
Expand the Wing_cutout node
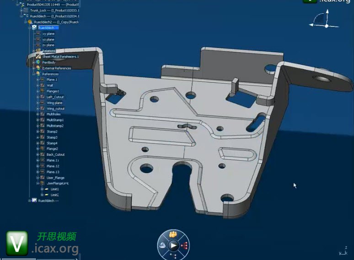click(x=38, y=108)
